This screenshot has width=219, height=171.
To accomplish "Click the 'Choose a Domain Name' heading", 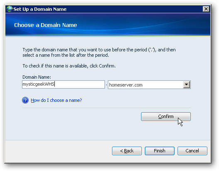I will [x=46, y=25].
